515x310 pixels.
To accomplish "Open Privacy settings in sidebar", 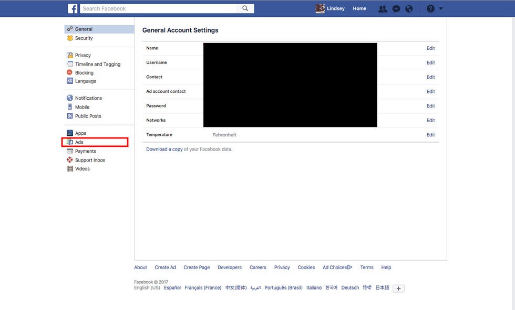I will click(83, 55).
